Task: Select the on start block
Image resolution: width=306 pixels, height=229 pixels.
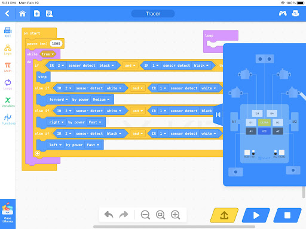Action: click(39, 33)
